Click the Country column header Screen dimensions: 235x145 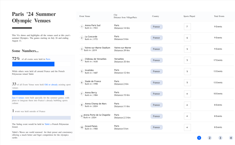(155, 16)
